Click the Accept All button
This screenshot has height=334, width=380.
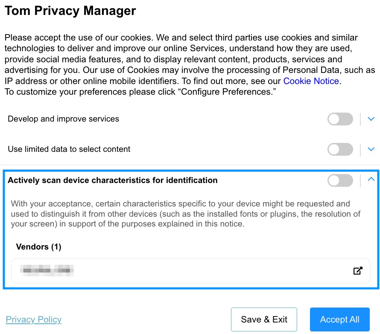click(x=340, y=319)
